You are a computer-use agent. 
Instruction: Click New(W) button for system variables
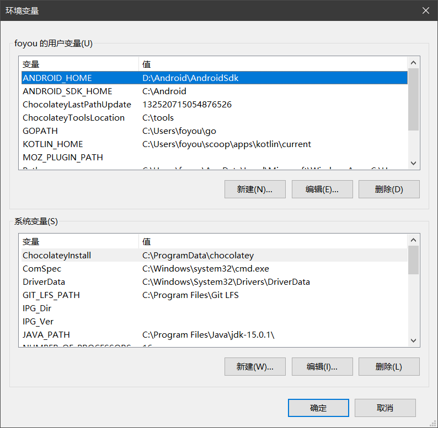click(x=255, y=366)
